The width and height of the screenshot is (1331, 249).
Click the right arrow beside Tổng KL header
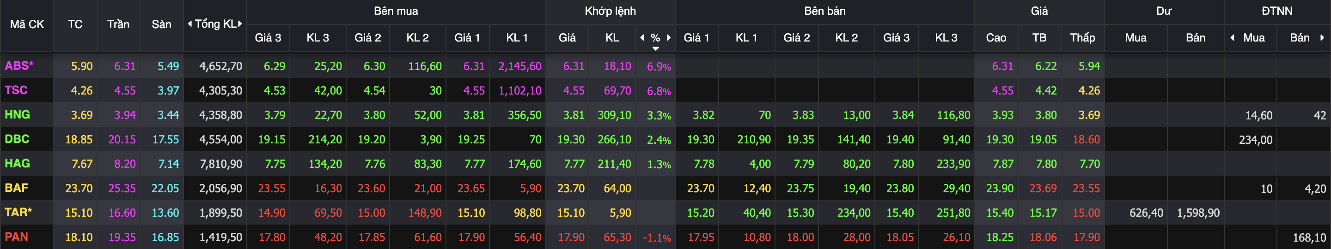[x=240, y=24]
